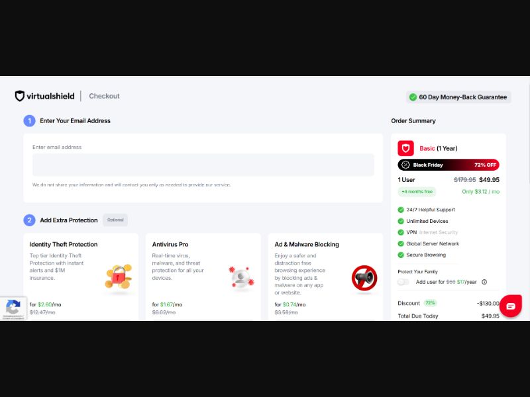Click green checkmark beside Unlimited Devices
Image resolution: width=530 pixels, height=397 pixels.
click(400, 221)
